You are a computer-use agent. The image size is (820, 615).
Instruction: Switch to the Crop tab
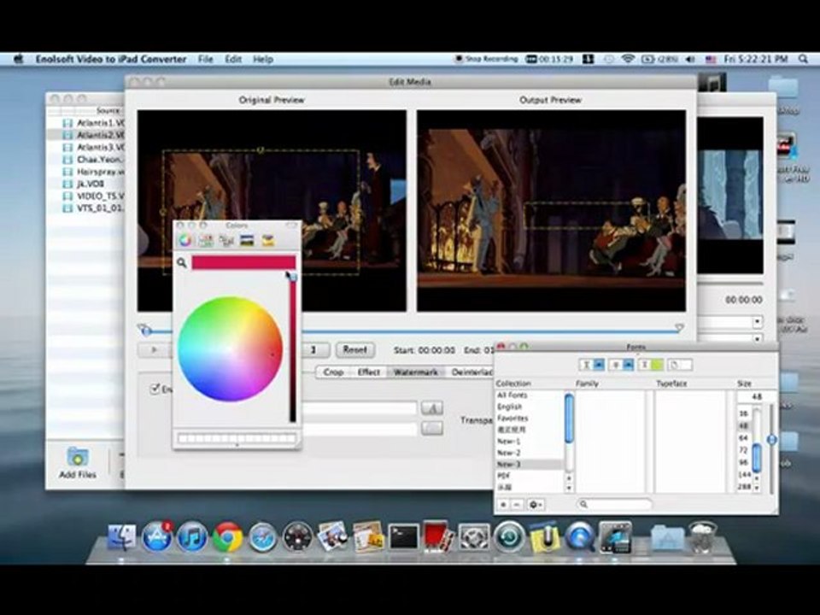coord(333,372)
